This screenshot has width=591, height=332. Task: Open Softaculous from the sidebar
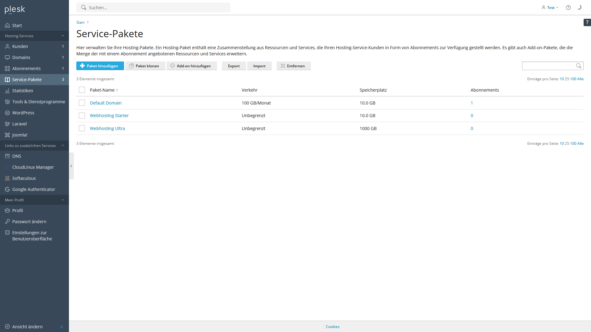(x=24, y=178)
